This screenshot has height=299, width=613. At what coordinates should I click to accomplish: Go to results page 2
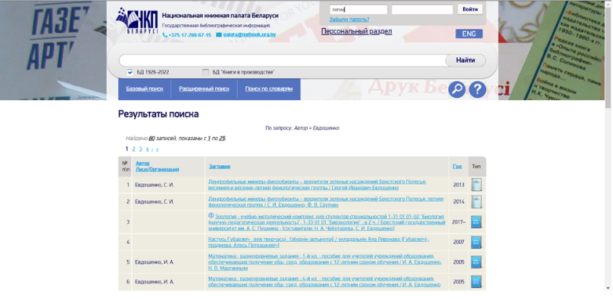tap(133, 149)
